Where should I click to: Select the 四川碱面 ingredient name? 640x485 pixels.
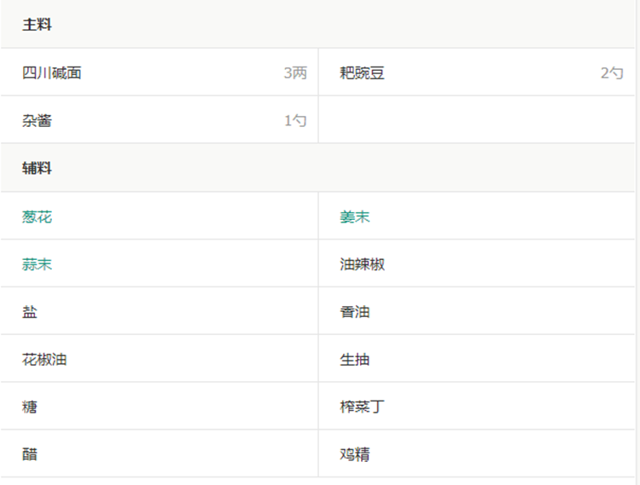tap(52, 73)
